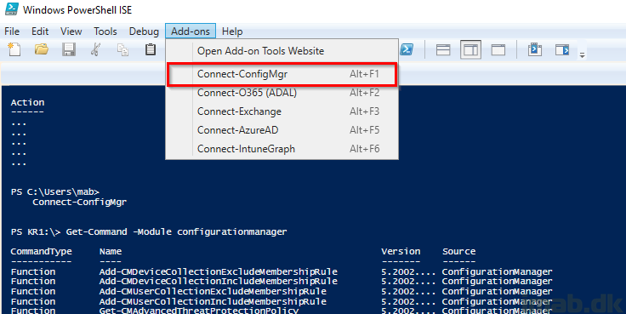Click the Show Command Window icon
Screen dimensions: 626x314
(535, 50)
